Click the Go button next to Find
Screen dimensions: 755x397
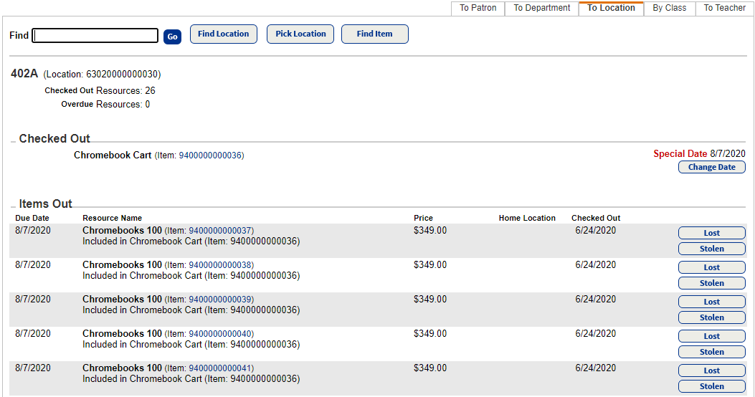(172, 37)
